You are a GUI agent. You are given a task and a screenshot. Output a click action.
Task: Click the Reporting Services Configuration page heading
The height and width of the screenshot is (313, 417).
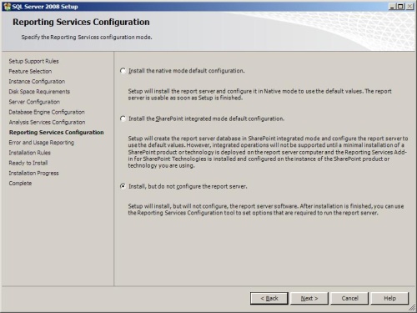81,22
